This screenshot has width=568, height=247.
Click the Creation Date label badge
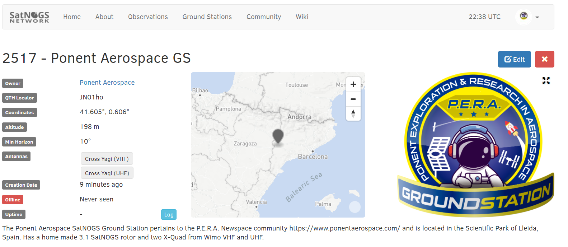[21, 185]
